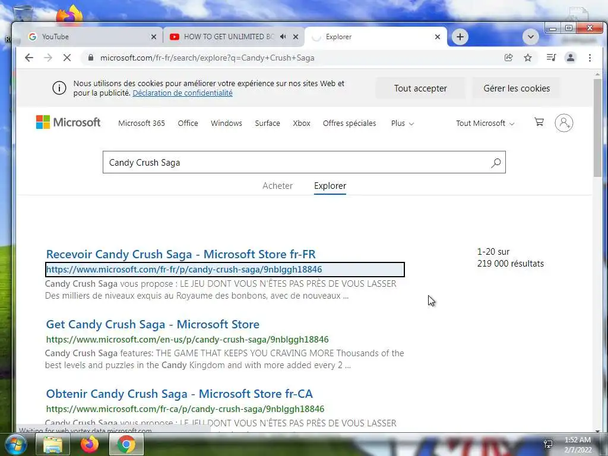Bookmark this page with the star icon
The height and width of the screenshot is (456, 608).
[x=528, y=58]
